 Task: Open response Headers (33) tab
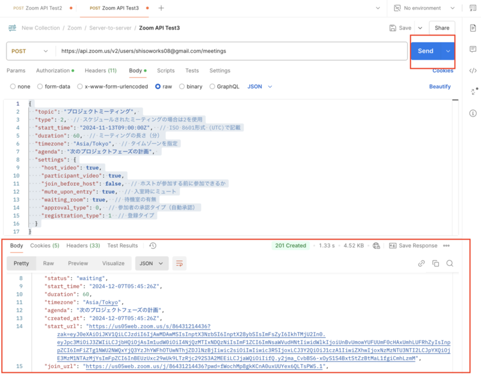83,245
